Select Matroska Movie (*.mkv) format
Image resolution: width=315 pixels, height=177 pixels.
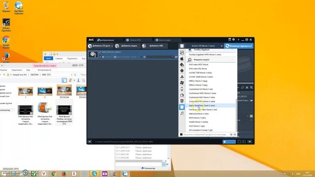point(211,114)
